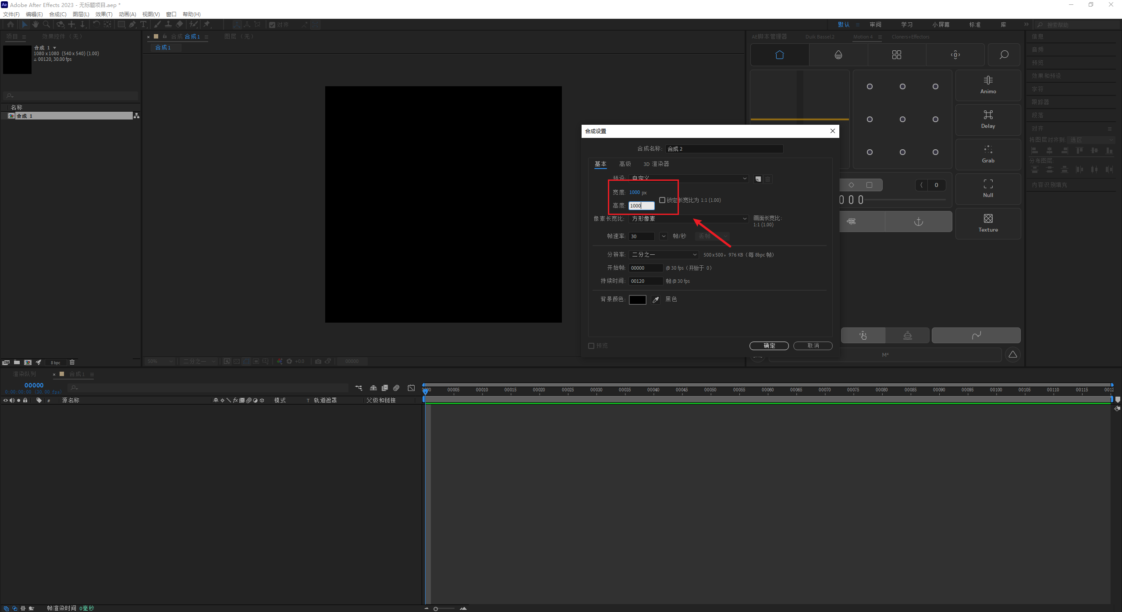Click the 确定 button to confirm

[x=769, y=346]
